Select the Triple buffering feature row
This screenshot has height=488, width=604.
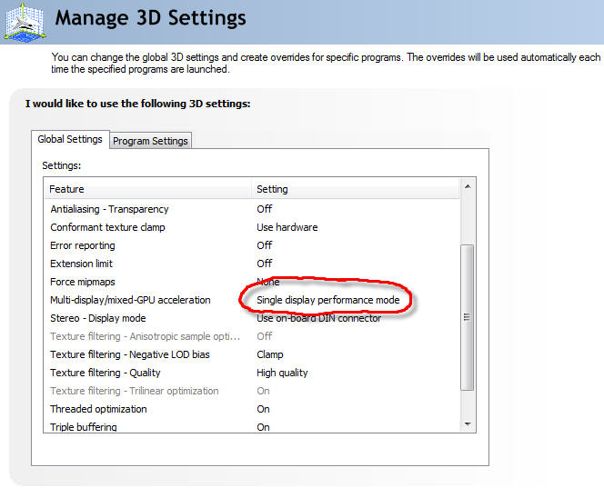tap(84, 426)
